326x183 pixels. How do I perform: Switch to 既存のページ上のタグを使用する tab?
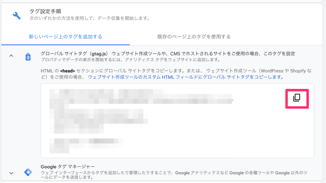[194, 37]
